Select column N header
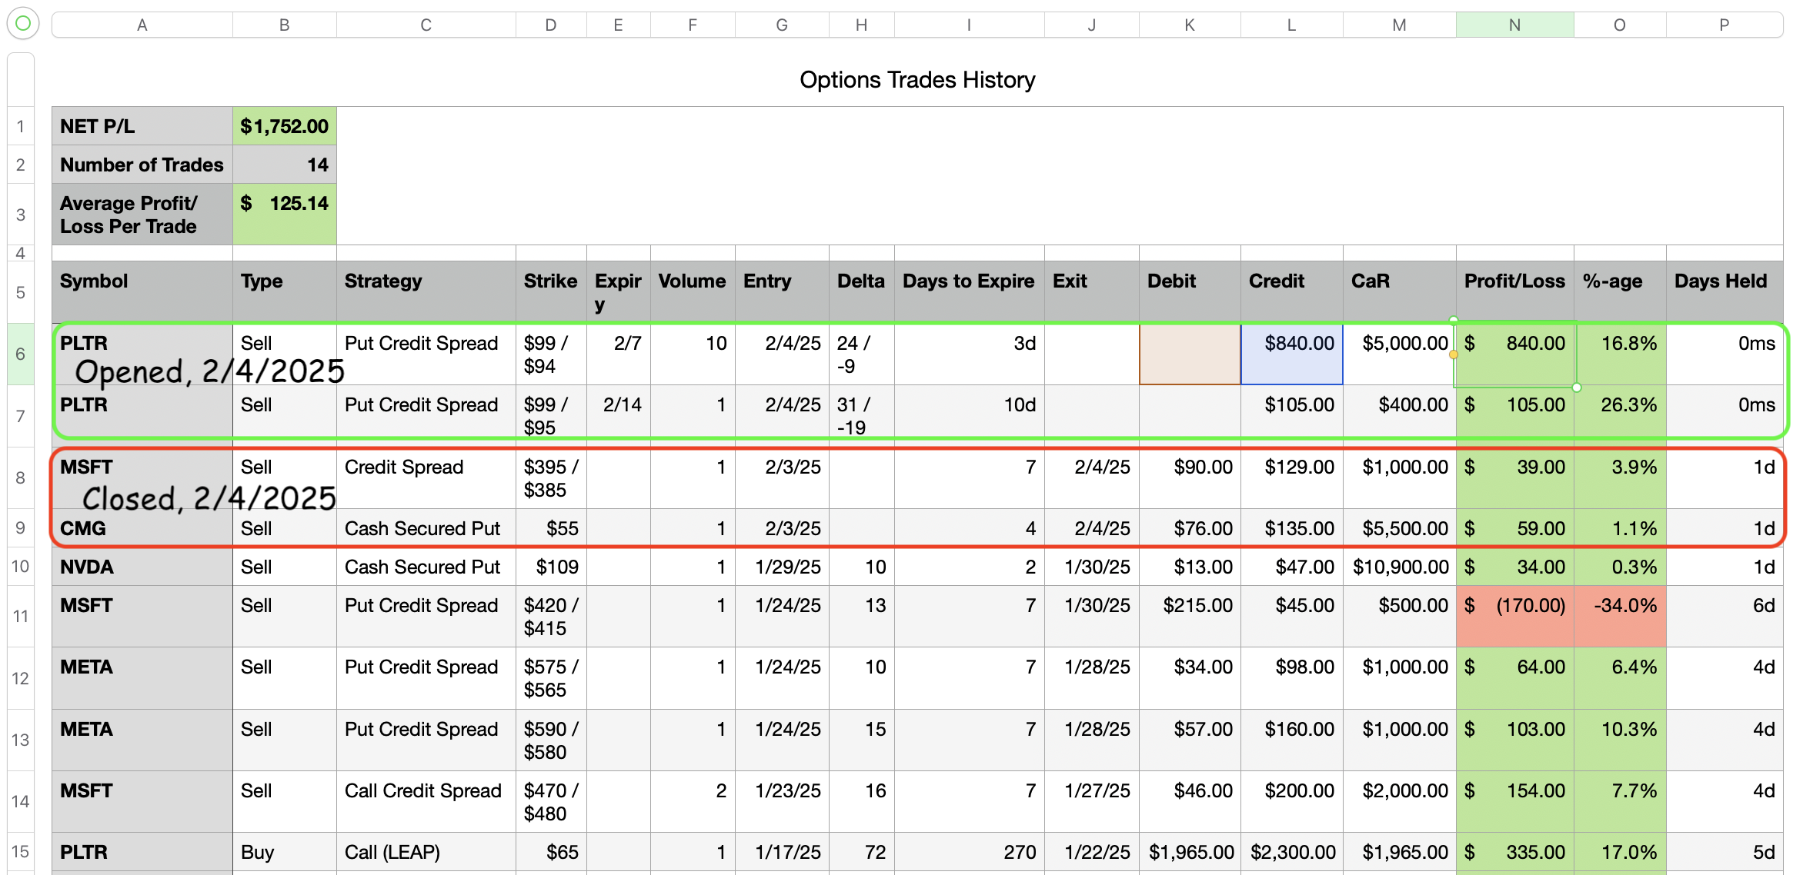1793x875 pixels. coord(1514,25)
